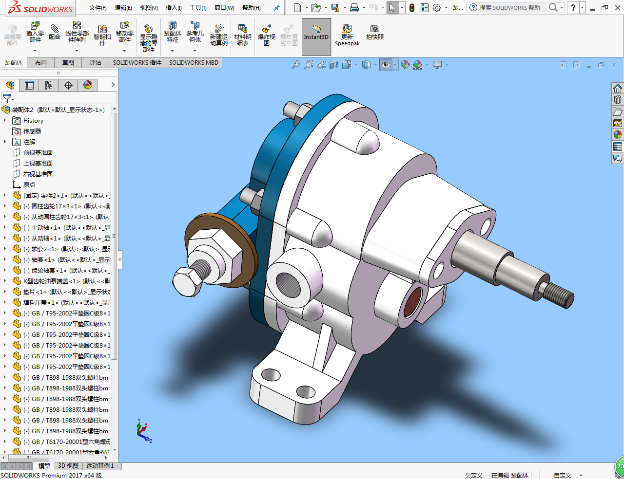Expand the 填料压盖<1> component node
The height and width of the screenshot is (479, 624).
coord(5,302)
